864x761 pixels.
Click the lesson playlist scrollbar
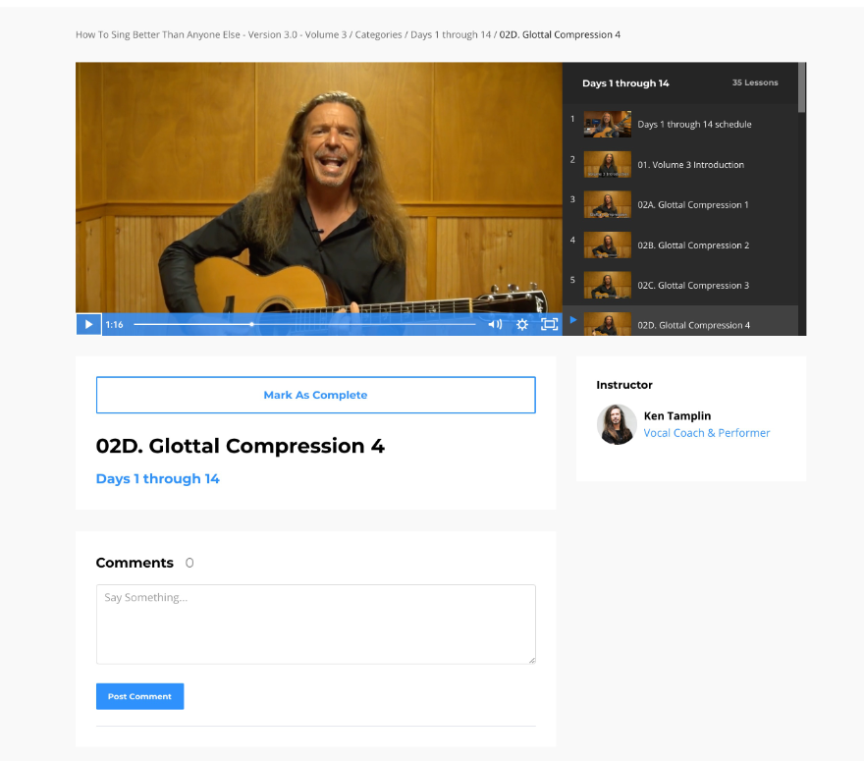(x=802, y=198)
